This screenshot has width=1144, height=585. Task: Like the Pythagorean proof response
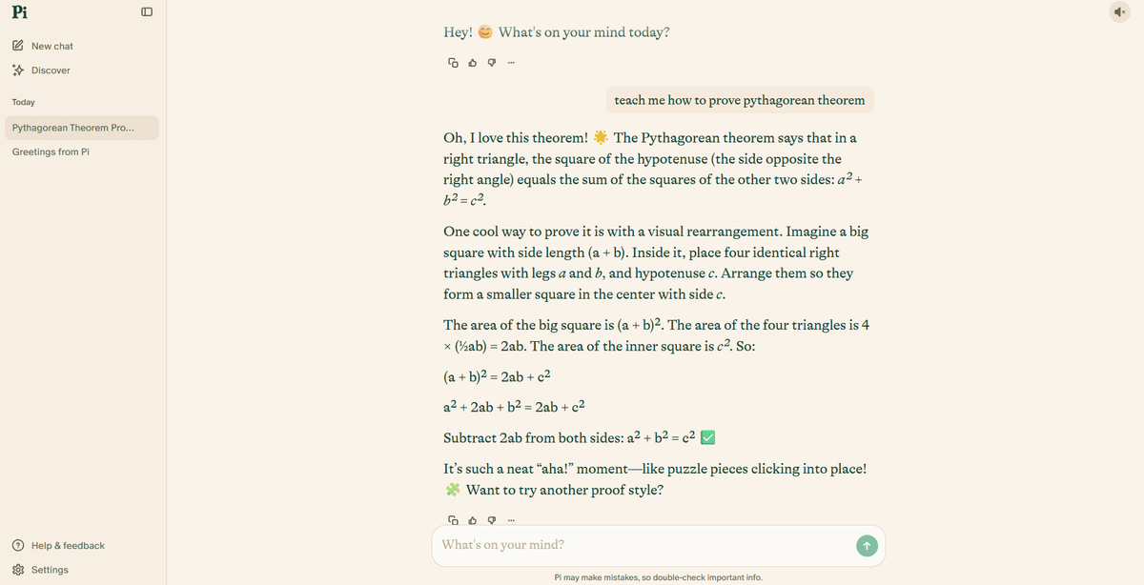point(472,520)
